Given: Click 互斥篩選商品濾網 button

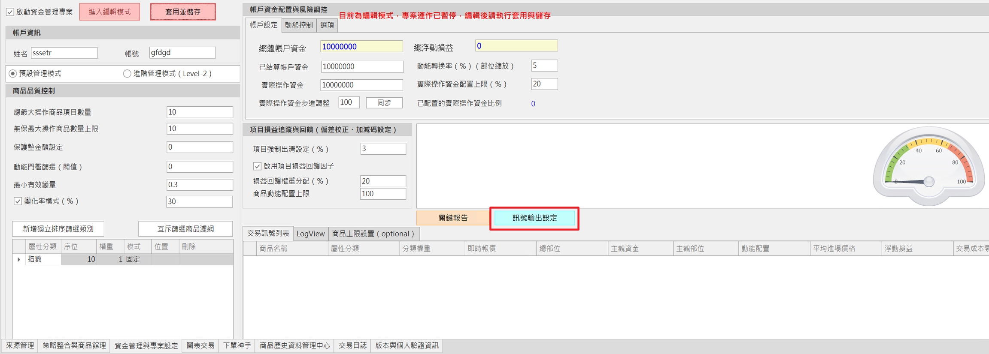Looking at the screenshot, I should coord(185,229).
